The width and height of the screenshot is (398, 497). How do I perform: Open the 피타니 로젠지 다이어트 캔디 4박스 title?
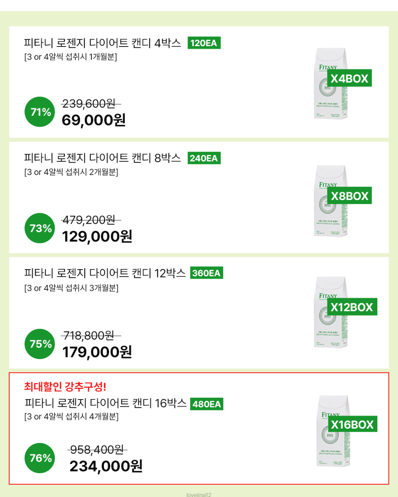point(102,43)
